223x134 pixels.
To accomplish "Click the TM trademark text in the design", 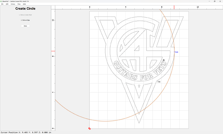I will [159, 82].
